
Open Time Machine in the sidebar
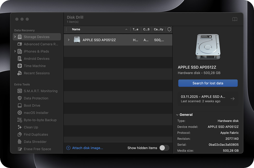(34, 66)
